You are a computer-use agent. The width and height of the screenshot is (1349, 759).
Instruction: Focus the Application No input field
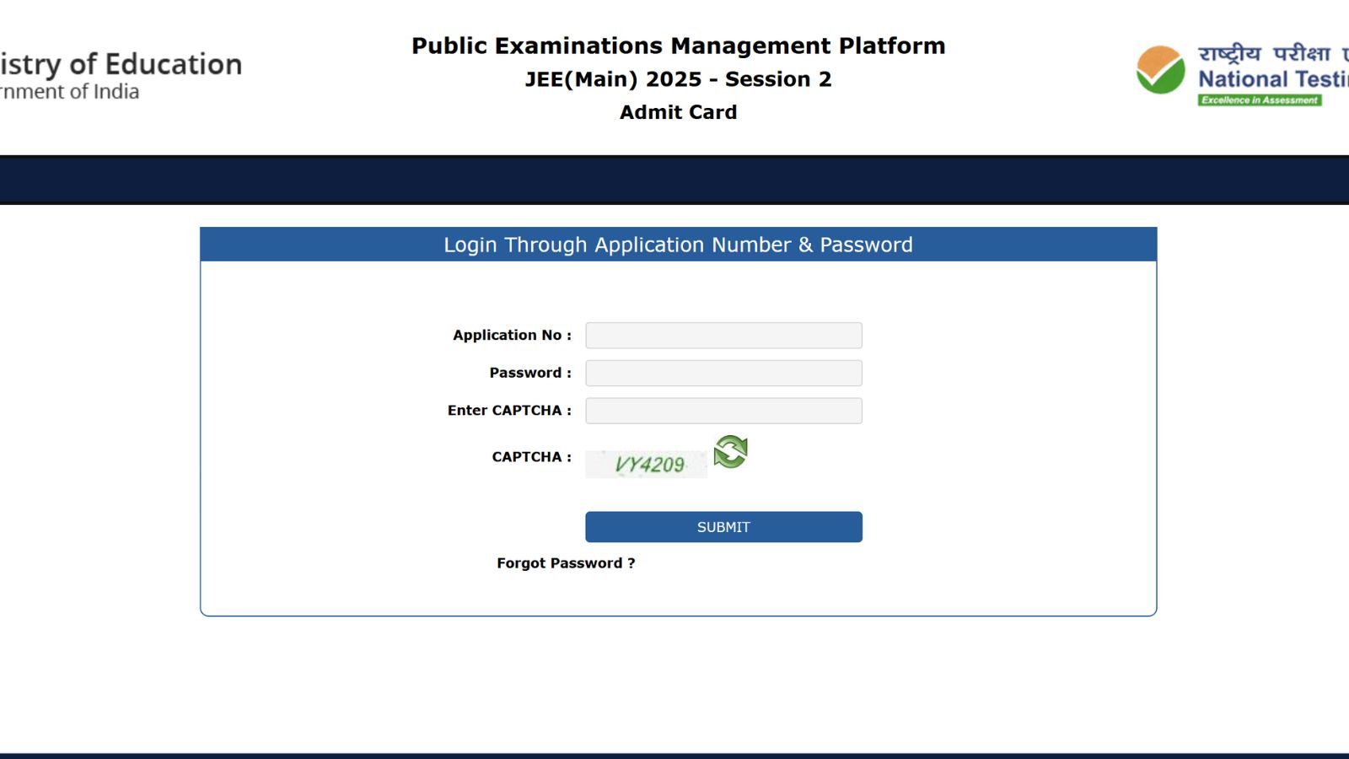[723, 336]
